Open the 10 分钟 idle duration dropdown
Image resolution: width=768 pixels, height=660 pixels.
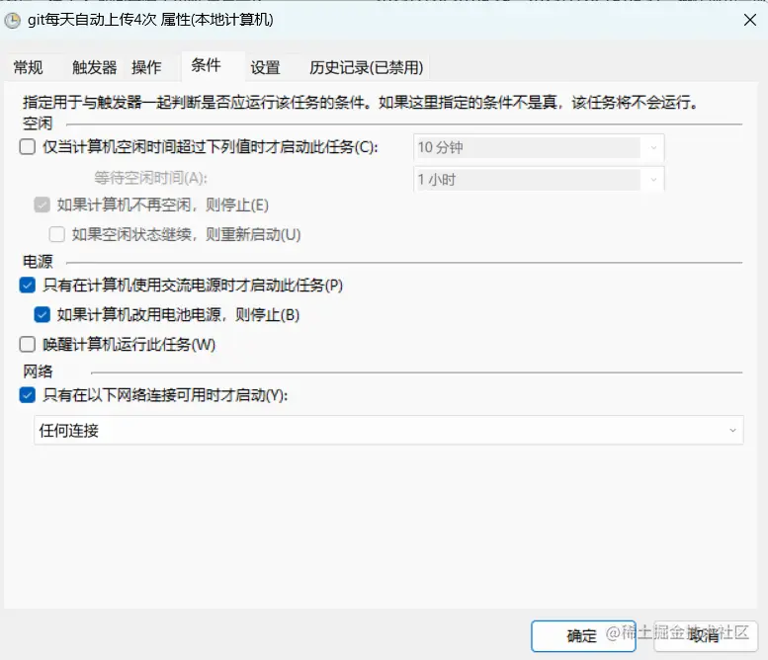tap(539, 147)
